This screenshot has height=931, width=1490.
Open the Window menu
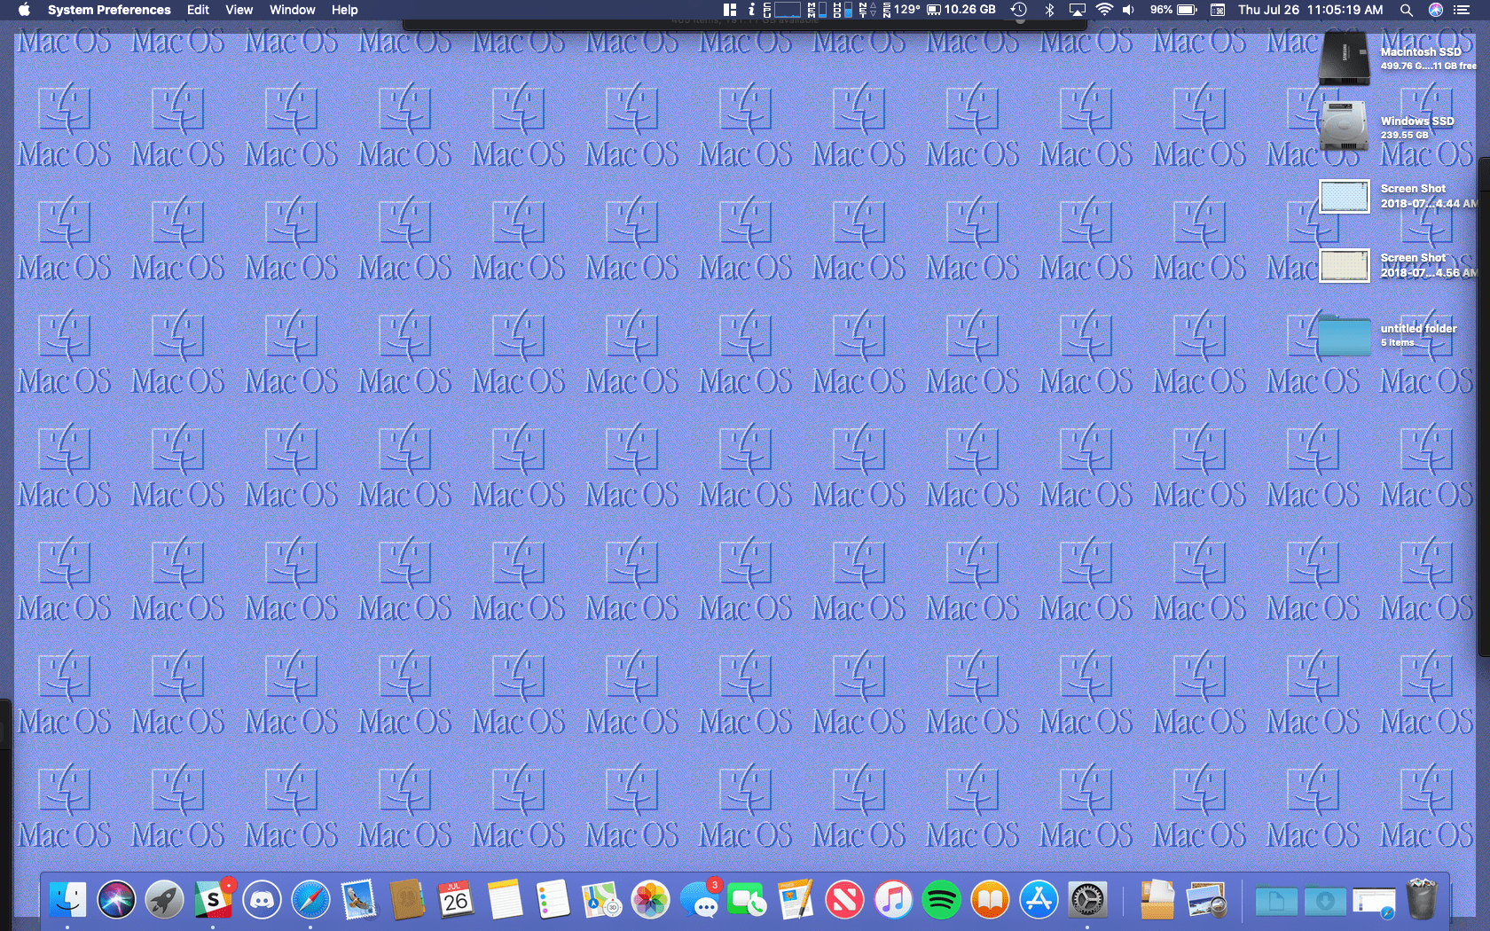292,10
